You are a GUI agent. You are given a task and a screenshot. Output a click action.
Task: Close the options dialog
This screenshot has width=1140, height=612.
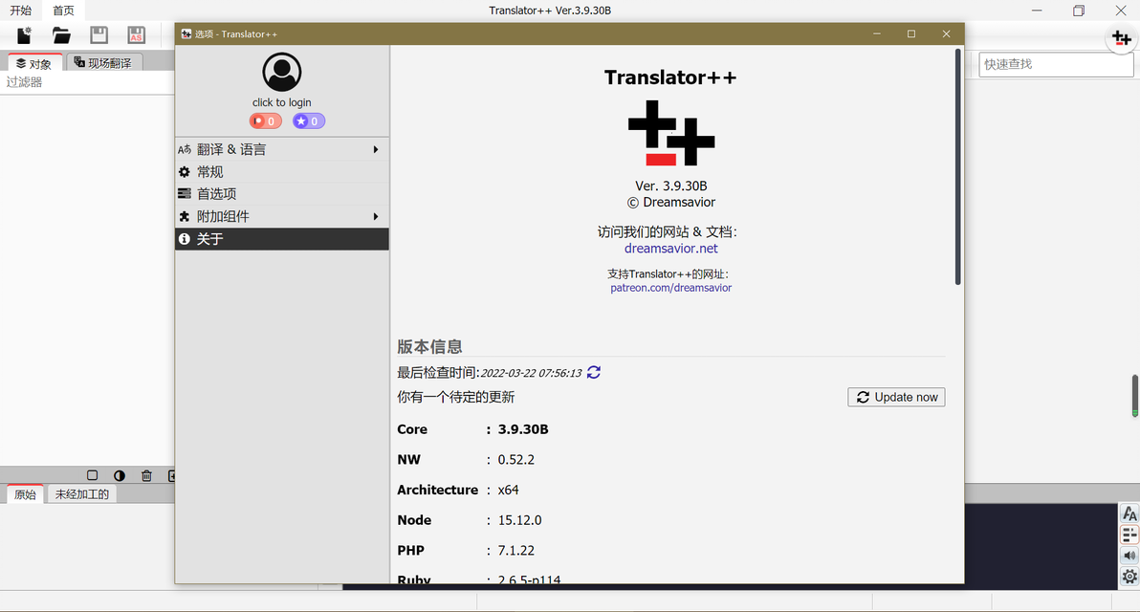[x=946, y=34]
